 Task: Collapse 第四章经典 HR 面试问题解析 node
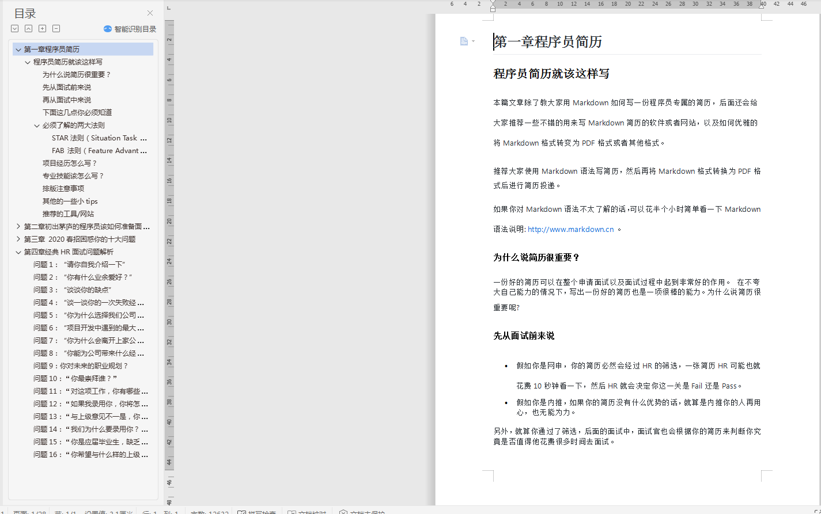click(x=18, y=252)
